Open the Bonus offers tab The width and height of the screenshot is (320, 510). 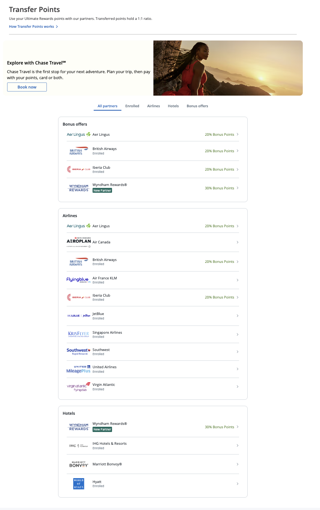[197, 106]
